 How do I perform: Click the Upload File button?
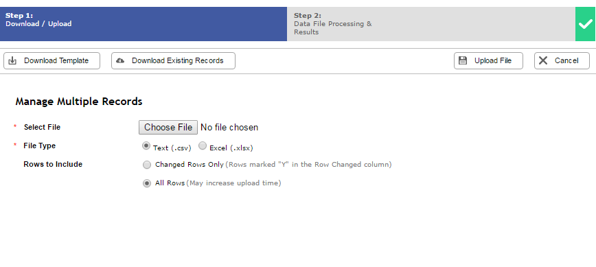click(488, 61)
